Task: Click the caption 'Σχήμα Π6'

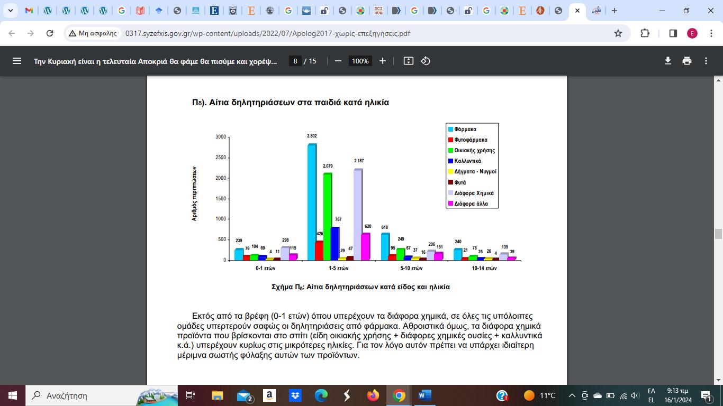Action: [287, 287]
